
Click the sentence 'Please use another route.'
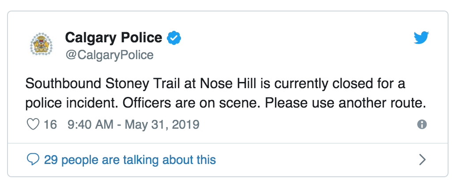pyautogui.click(x=346, y=104)
